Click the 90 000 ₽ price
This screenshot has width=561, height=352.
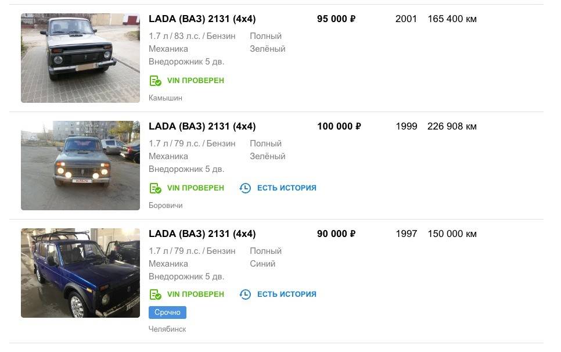click(336, 234)
